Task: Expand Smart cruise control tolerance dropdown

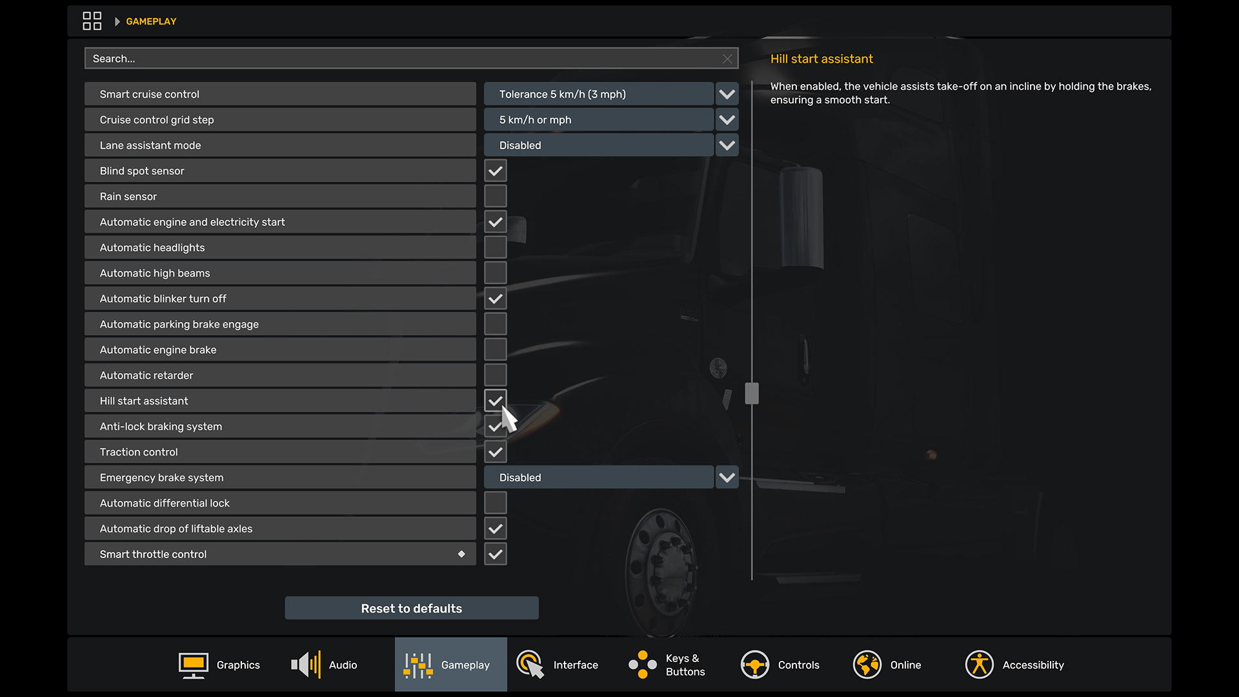Action: click(x=727, y=94)
